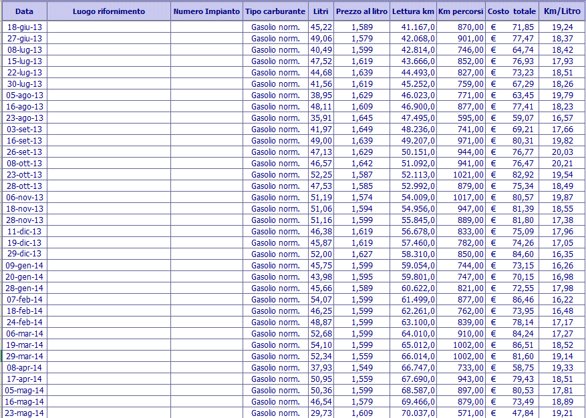
Task: Select the Litri column header
Action: point(321,11)
